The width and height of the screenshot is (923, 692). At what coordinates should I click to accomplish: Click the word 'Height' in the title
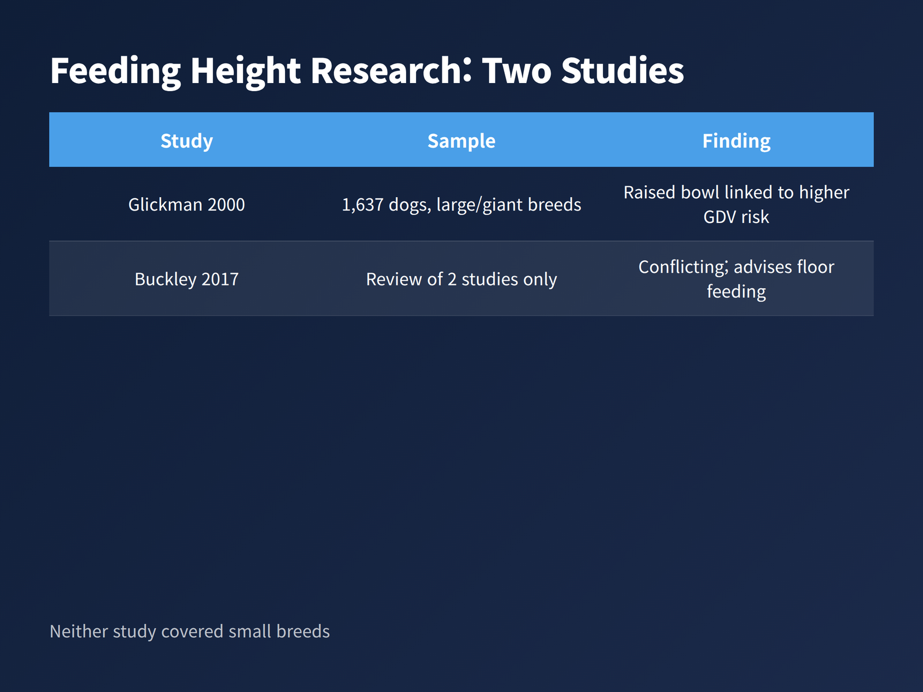(x=246, y=71)
